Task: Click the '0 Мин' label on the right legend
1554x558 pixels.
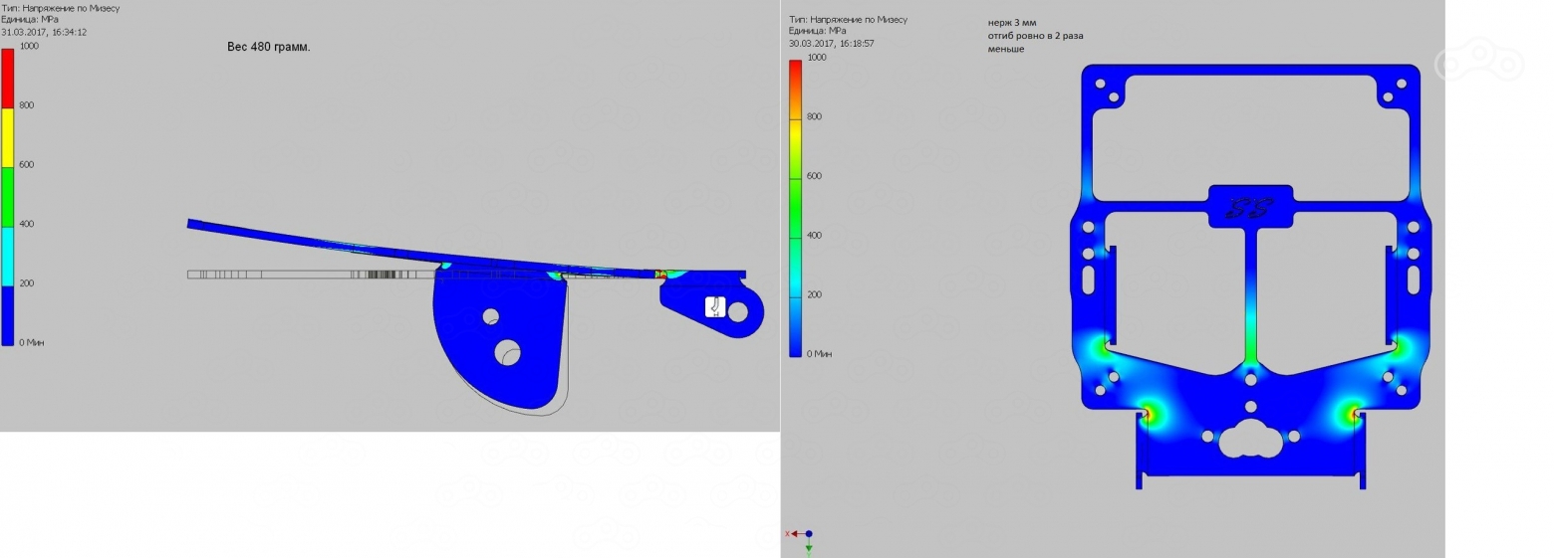Action: (819, 354)
